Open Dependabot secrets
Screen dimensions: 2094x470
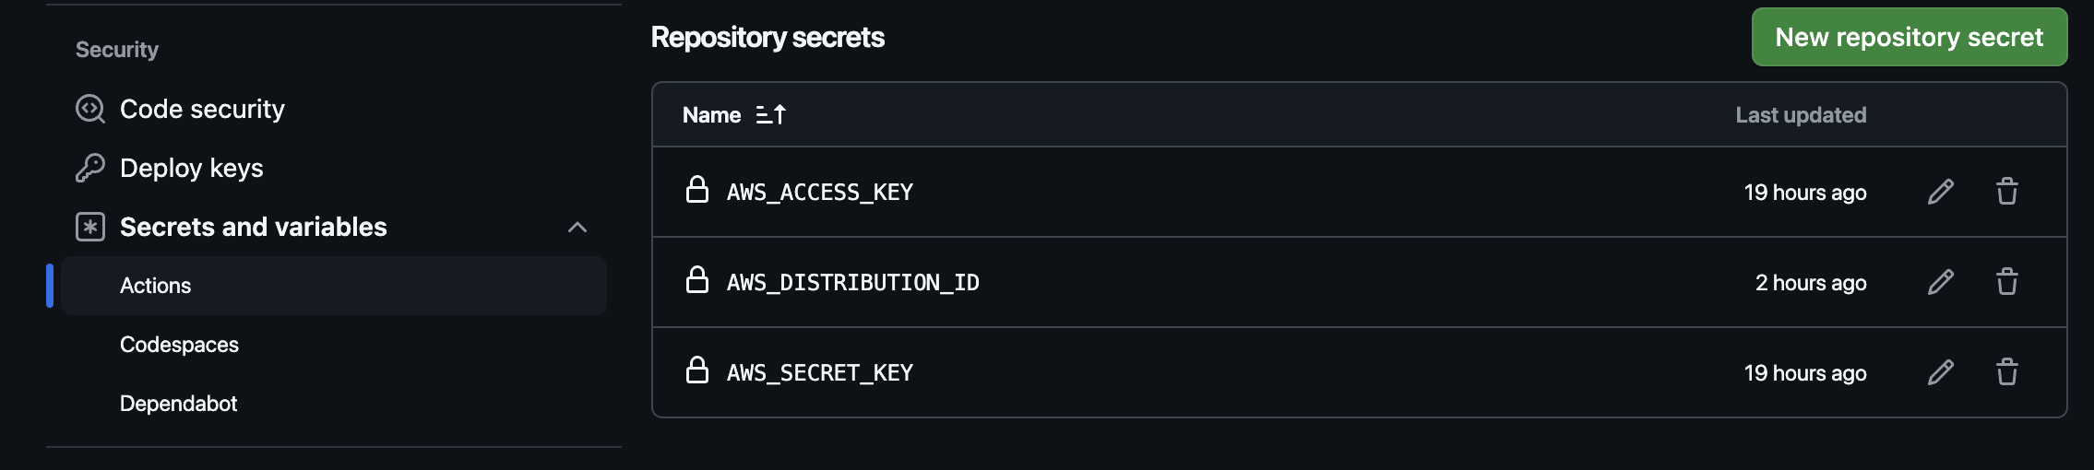[178, 404]
